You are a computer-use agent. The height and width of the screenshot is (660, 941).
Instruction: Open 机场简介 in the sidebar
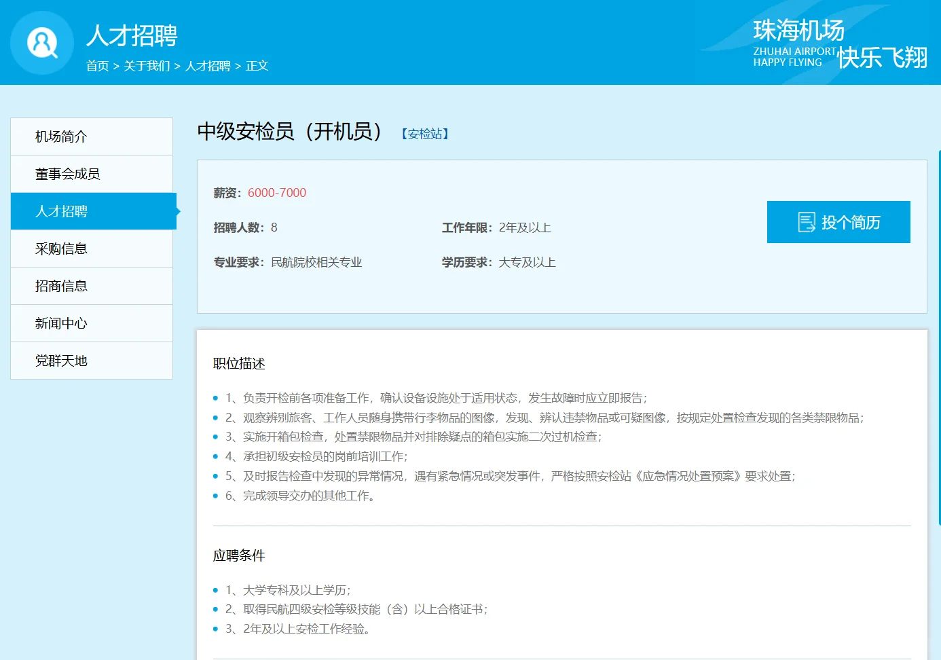[92, 136]
